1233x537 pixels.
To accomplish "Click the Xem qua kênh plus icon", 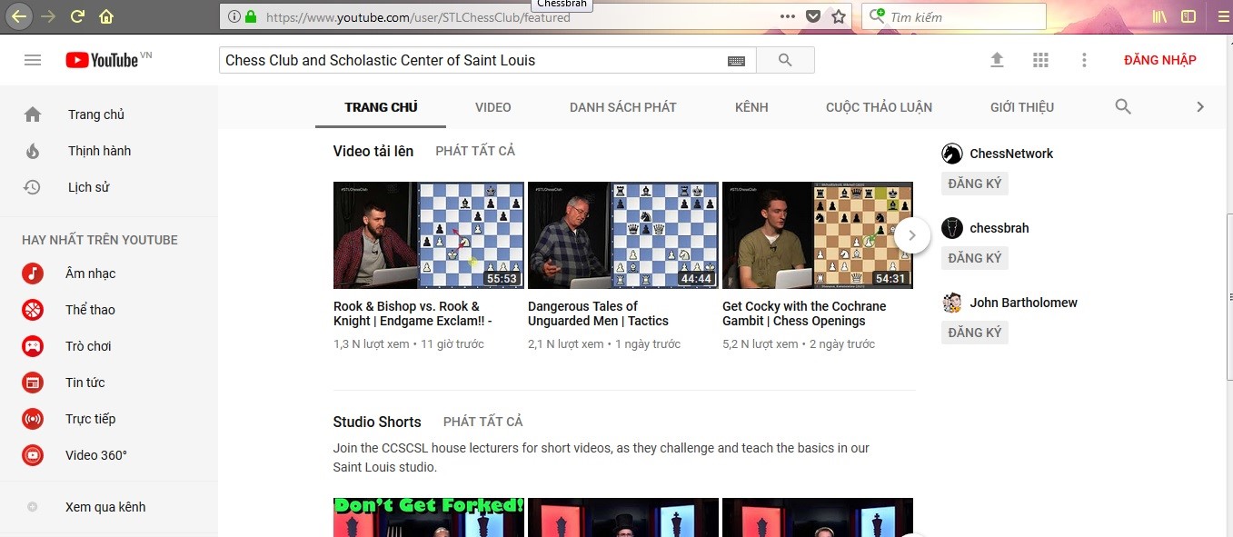I will pos(33,507).
